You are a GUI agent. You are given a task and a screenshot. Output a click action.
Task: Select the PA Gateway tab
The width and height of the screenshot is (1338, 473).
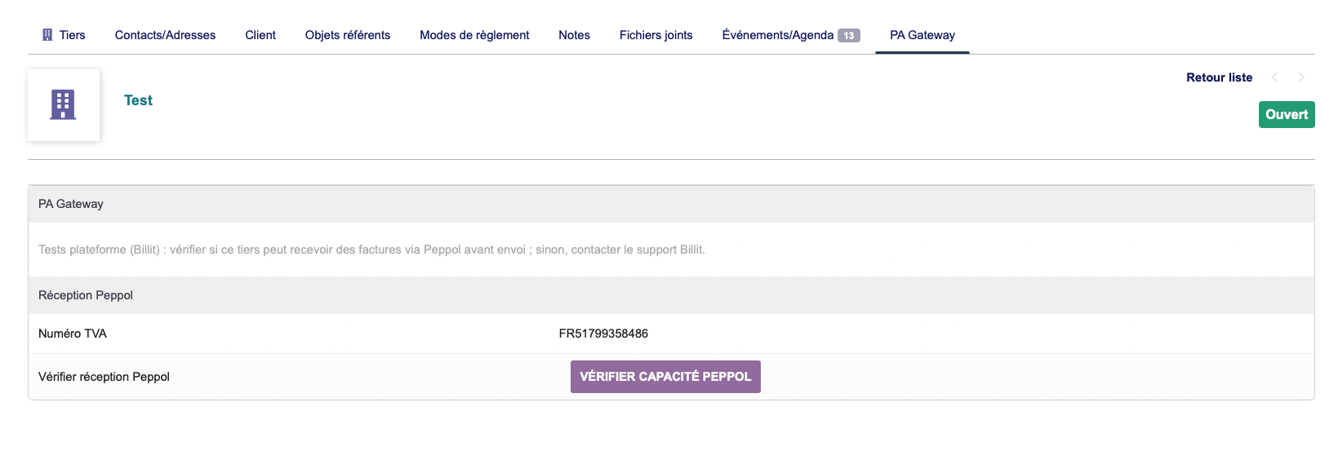tap(922, 35)
